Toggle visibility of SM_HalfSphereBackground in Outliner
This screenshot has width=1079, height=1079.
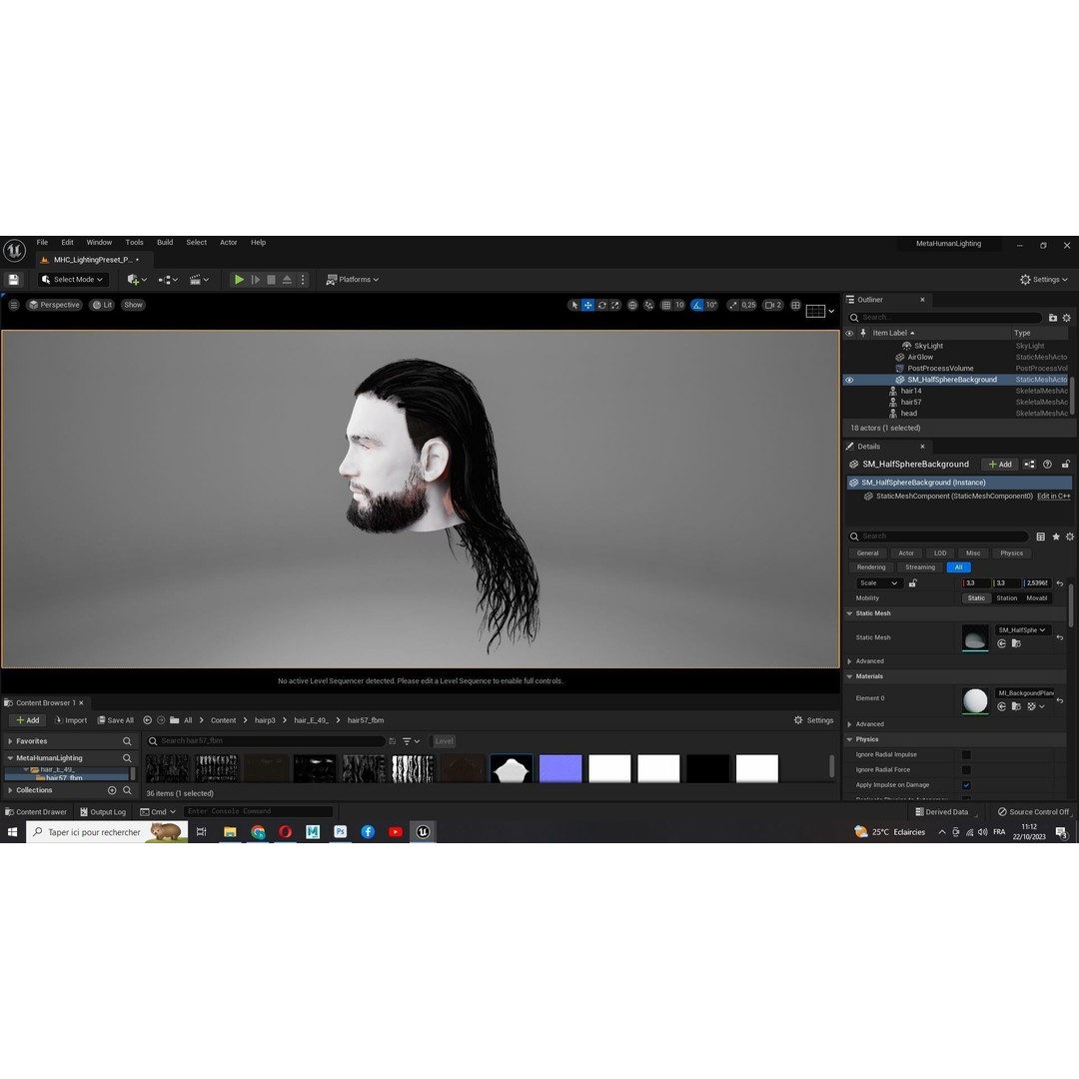[849, 380]
